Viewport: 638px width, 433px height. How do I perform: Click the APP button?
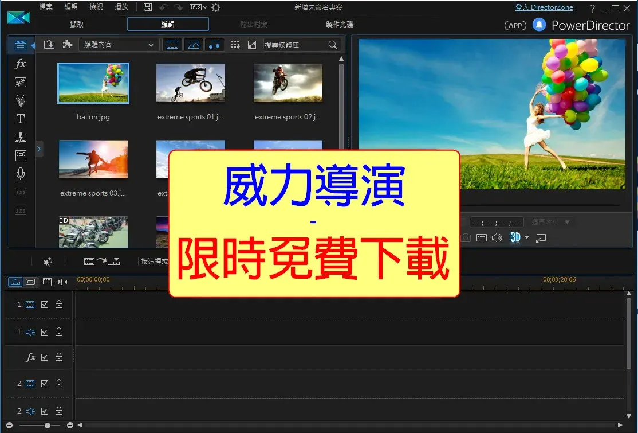tap(515, 25)
